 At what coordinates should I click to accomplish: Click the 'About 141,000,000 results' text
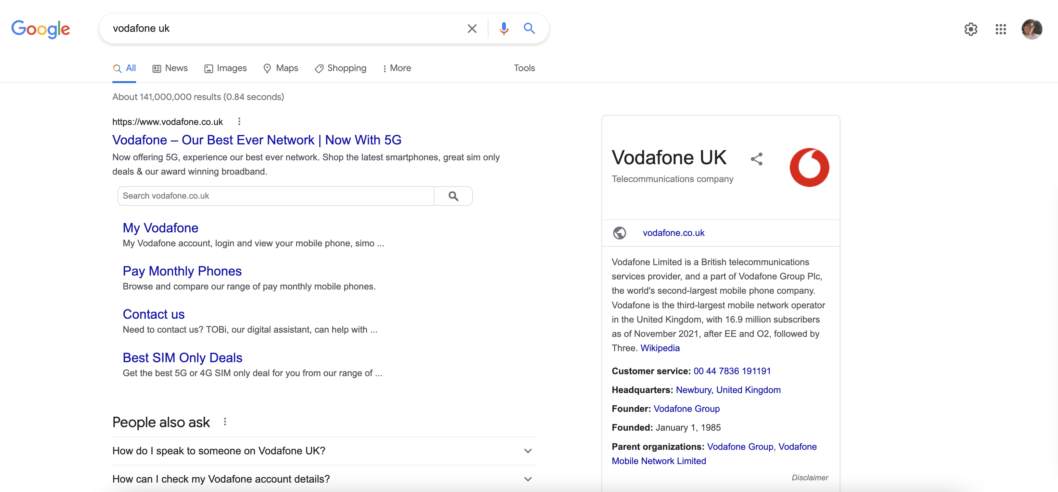[198, 97]
